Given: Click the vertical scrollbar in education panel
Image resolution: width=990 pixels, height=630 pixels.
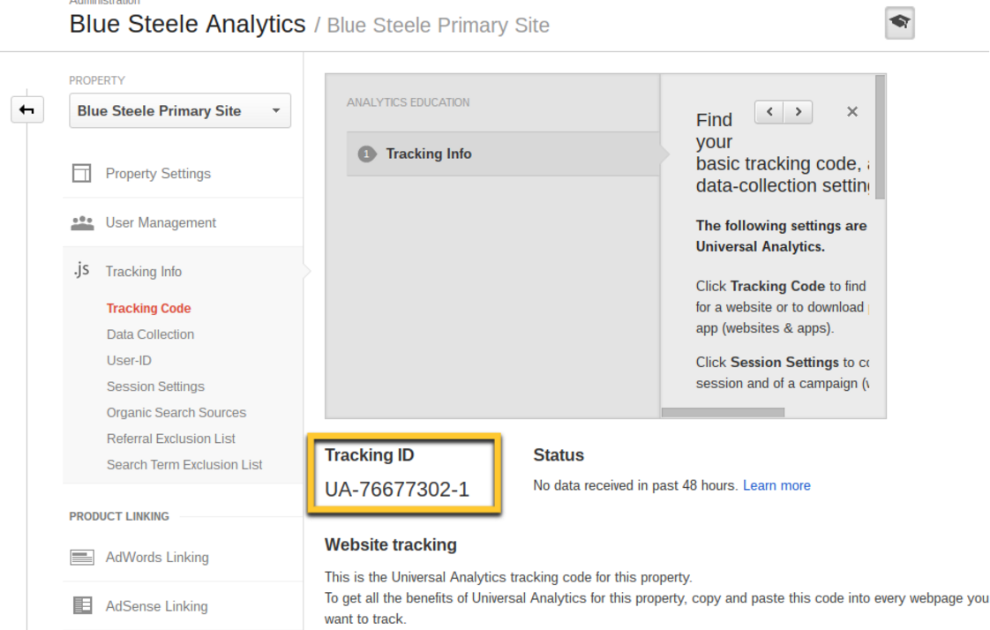Looking at the screenshot, I should [x=880, y=137].
